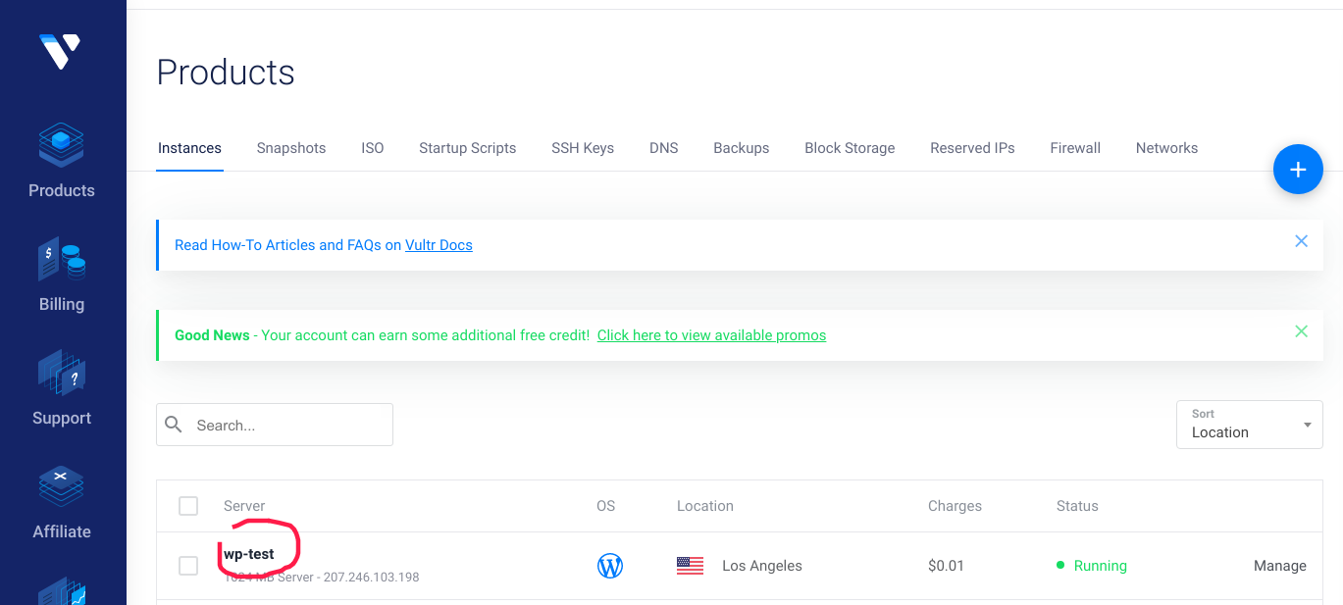Open Affiliate section icon
Viewport: 1343px width, 605px height.
[x=61, y=486]
